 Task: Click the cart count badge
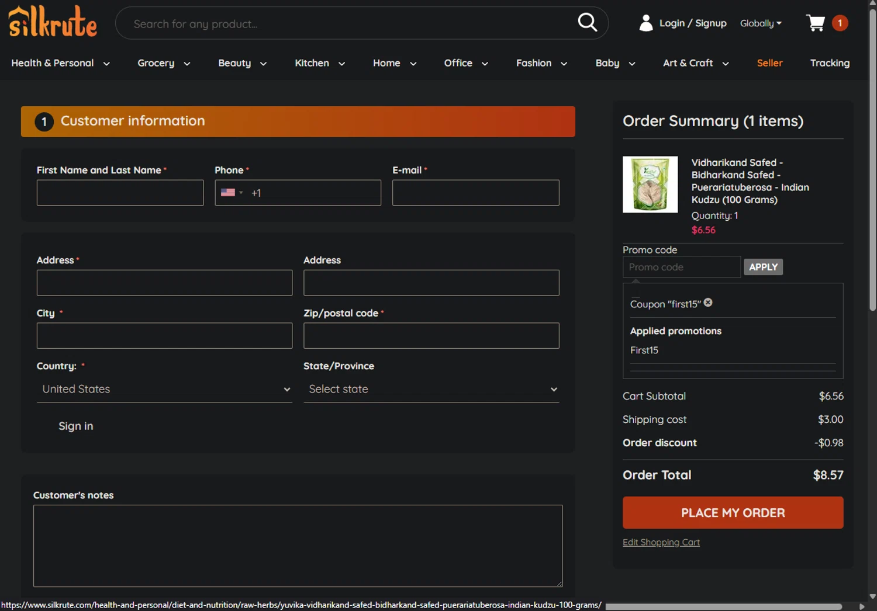840,23
